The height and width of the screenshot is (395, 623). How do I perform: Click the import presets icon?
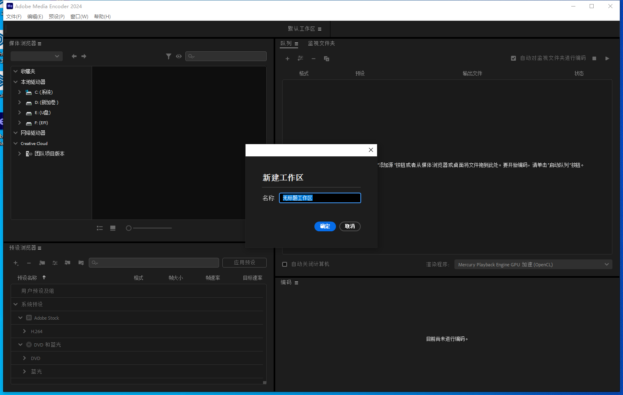(68, 263)
